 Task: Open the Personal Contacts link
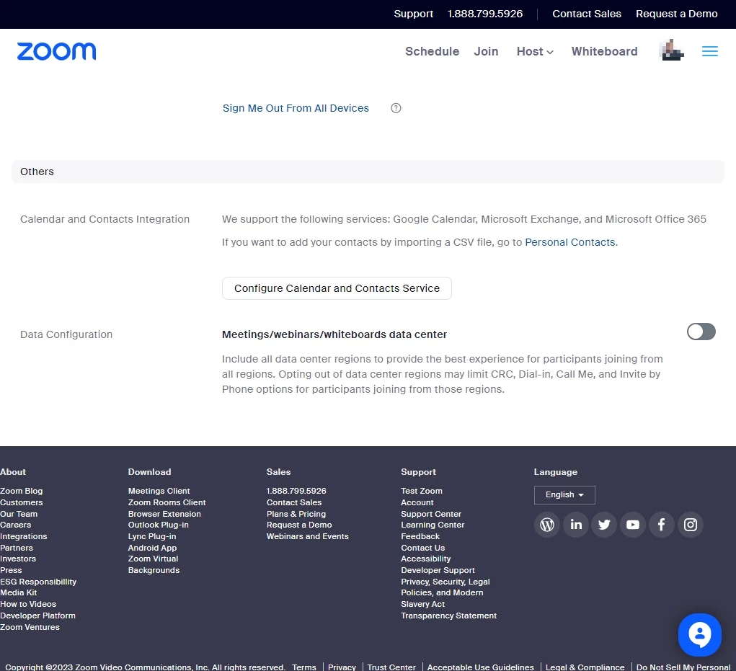(569, 242)
